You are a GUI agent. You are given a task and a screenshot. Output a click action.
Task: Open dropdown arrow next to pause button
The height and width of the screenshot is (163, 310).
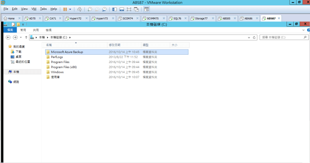[70, 9]
